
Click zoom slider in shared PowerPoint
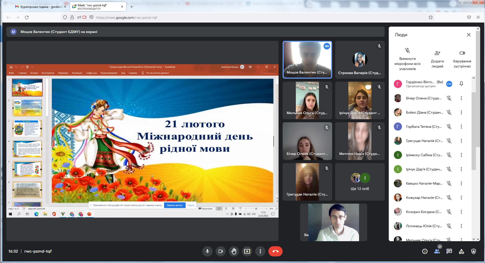tap(256, 208)
